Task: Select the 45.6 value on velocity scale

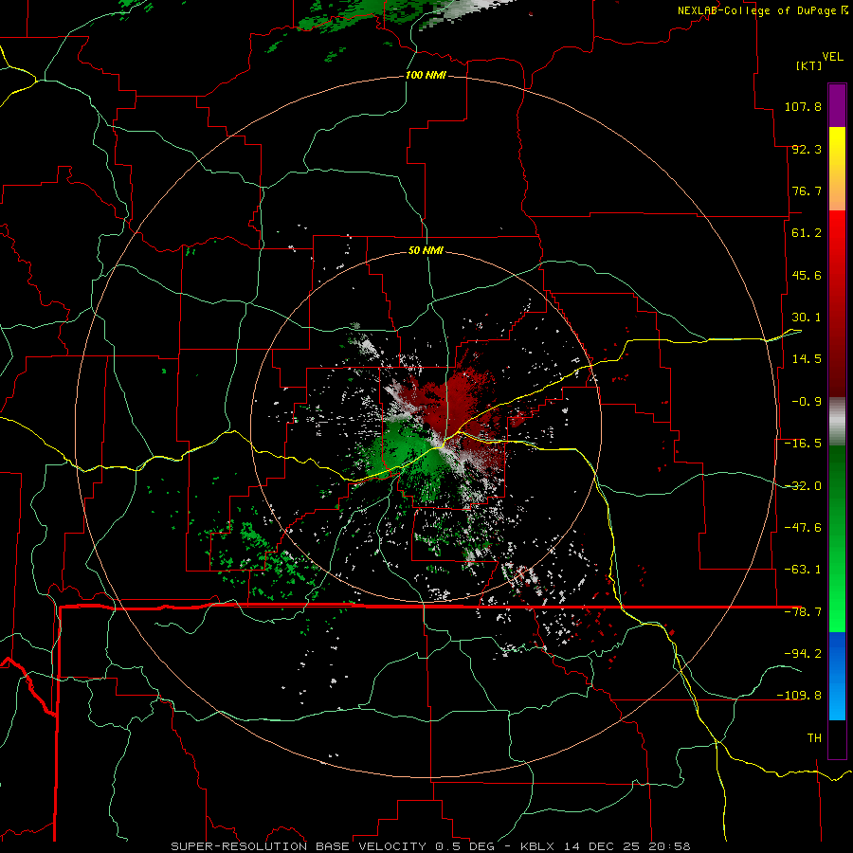Action: (x=807, y=275)
